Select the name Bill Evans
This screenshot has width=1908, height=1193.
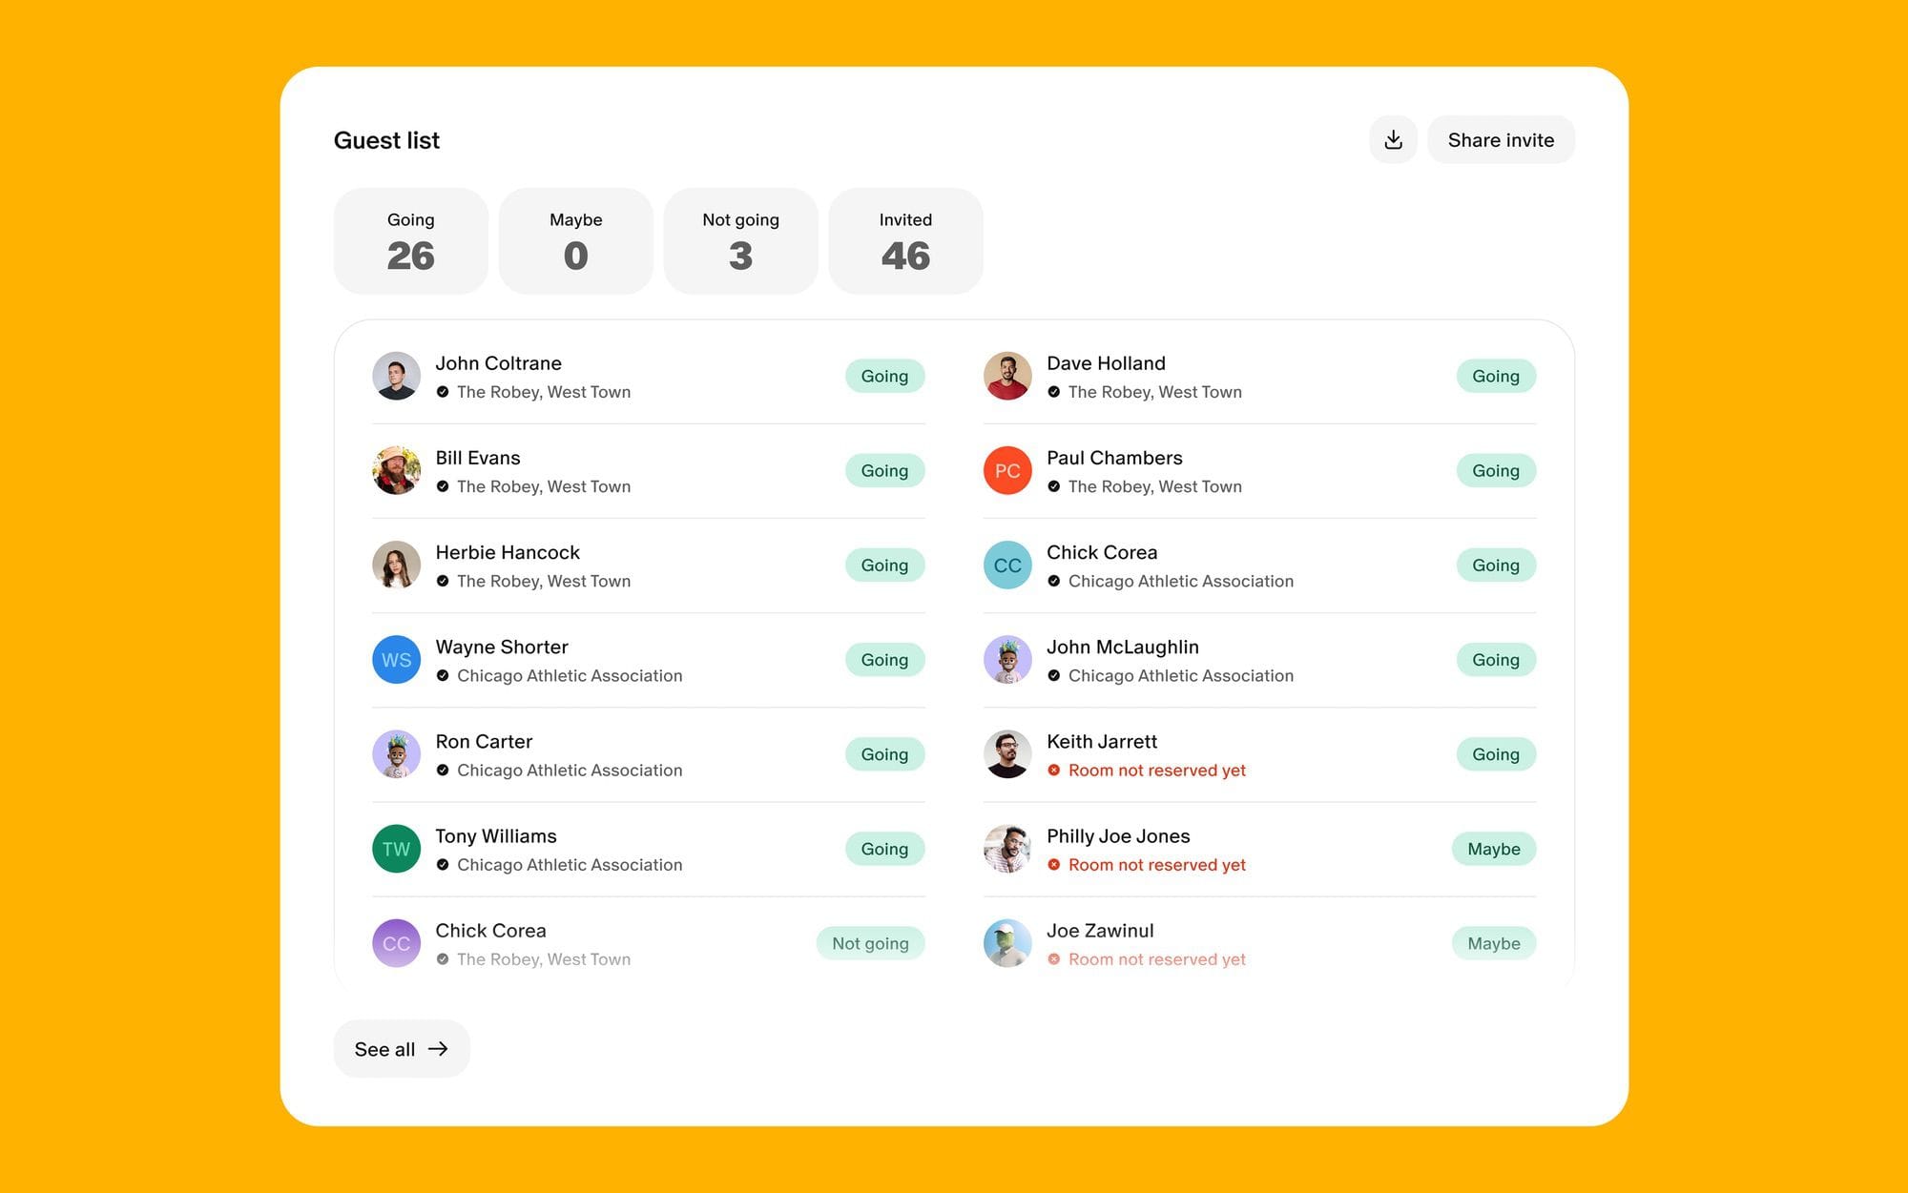(478, 458)
